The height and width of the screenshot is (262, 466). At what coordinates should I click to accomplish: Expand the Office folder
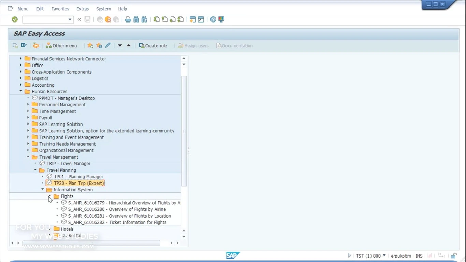(21, 65)
